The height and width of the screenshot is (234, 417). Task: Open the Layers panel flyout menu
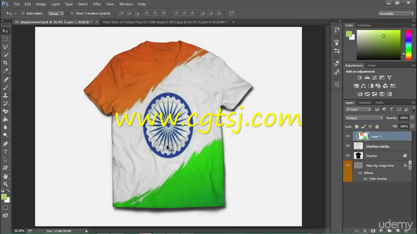coord(412,102)
